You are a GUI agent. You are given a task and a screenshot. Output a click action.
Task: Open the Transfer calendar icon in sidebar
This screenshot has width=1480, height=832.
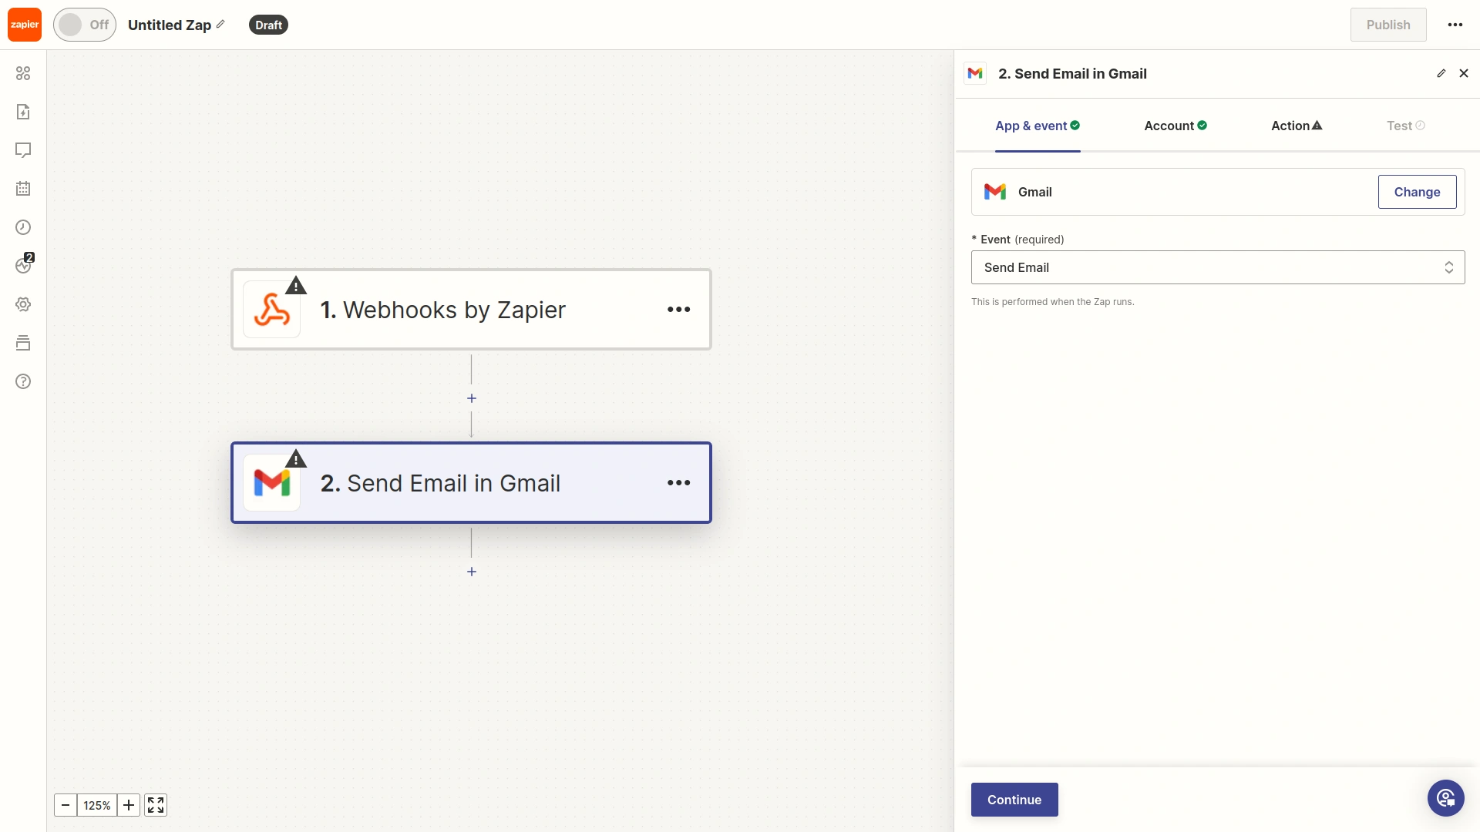(x=23, y=188)
